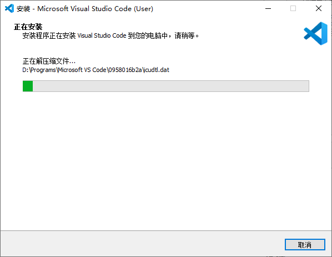The height and width of the screenshot is (257, 332).
Task: Click the greyed-out maximize button
Action: [x=293, y=9]
